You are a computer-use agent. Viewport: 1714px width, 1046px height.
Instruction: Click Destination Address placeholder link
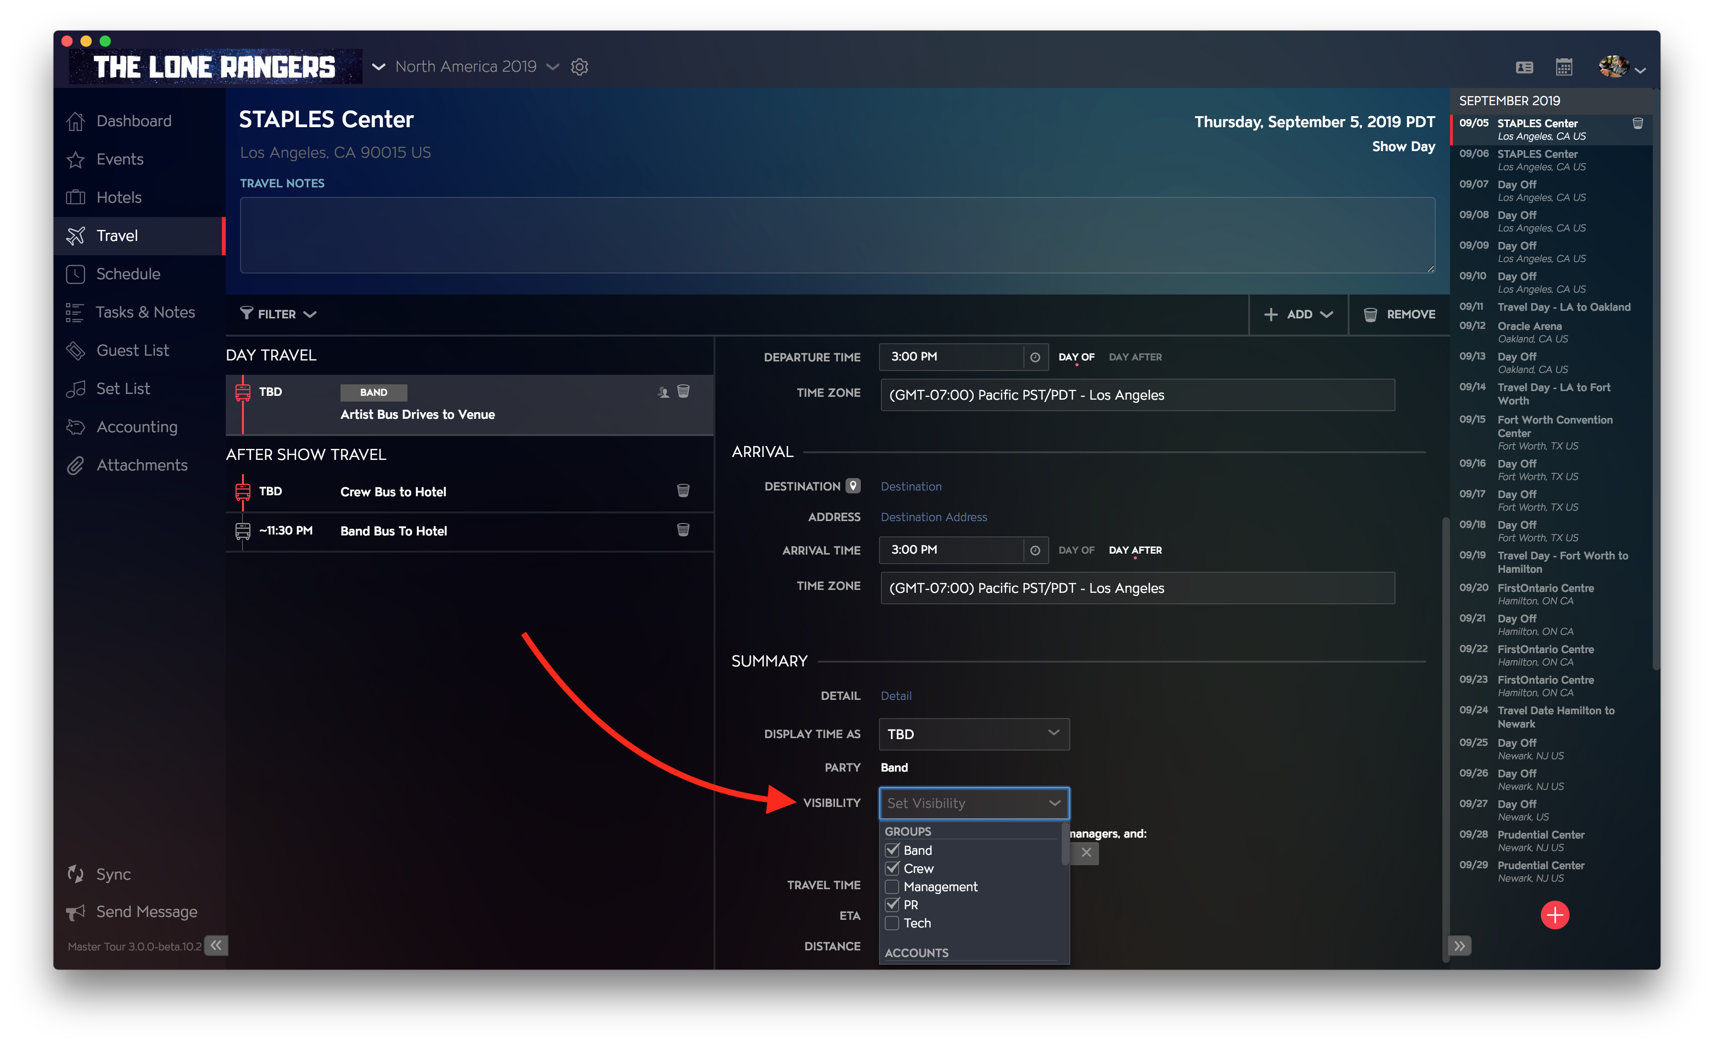point(934,517)
